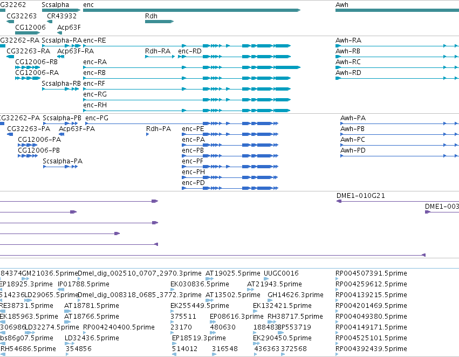Click the RP004507391.5prime EST label
459x357 pixels.
(x=371, y=273)
